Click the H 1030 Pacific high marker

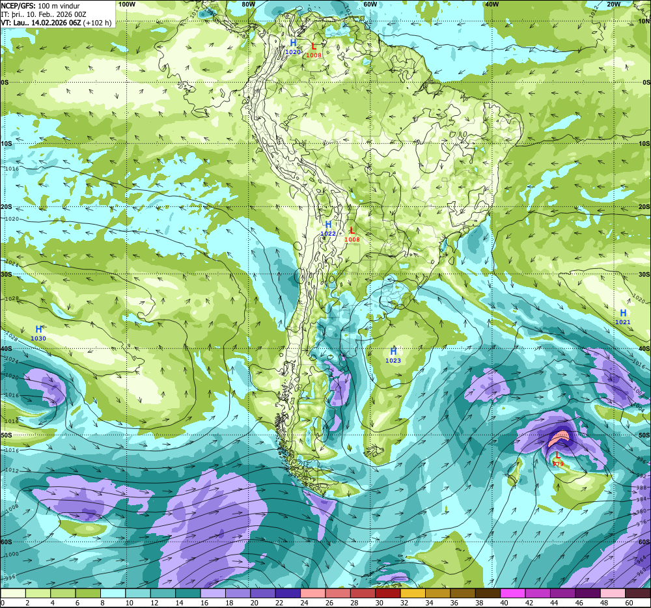click(38, 333)
